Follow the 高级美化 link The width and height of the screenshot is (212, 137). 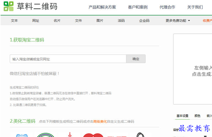[100, 121]
